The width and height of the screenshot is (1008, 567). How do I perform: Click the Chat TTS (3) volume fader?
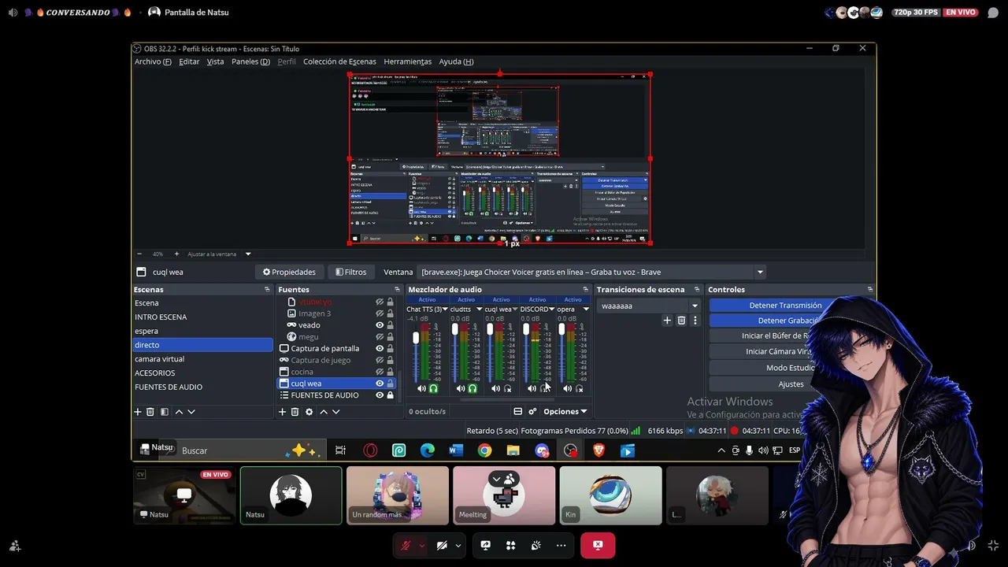[x=416, y=337]
